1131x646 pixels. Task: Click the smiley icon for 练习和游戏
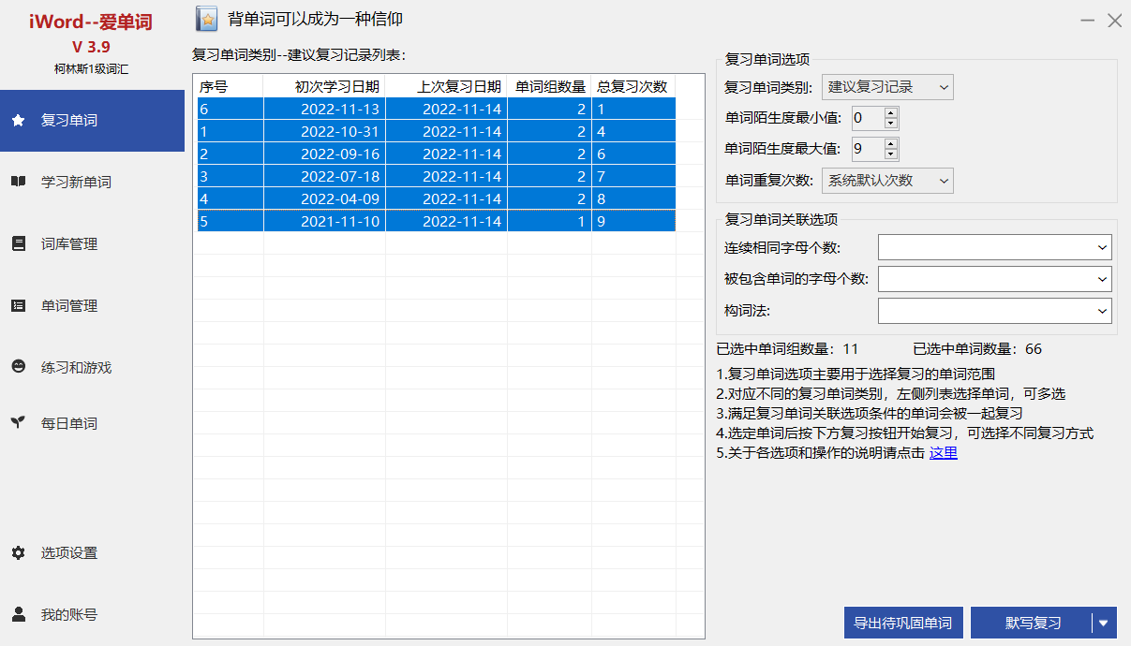(18, 367)
